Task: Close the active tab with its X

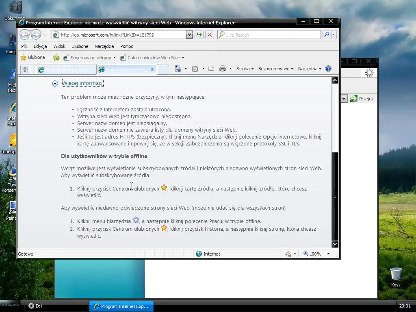Action: pos(152,69)
